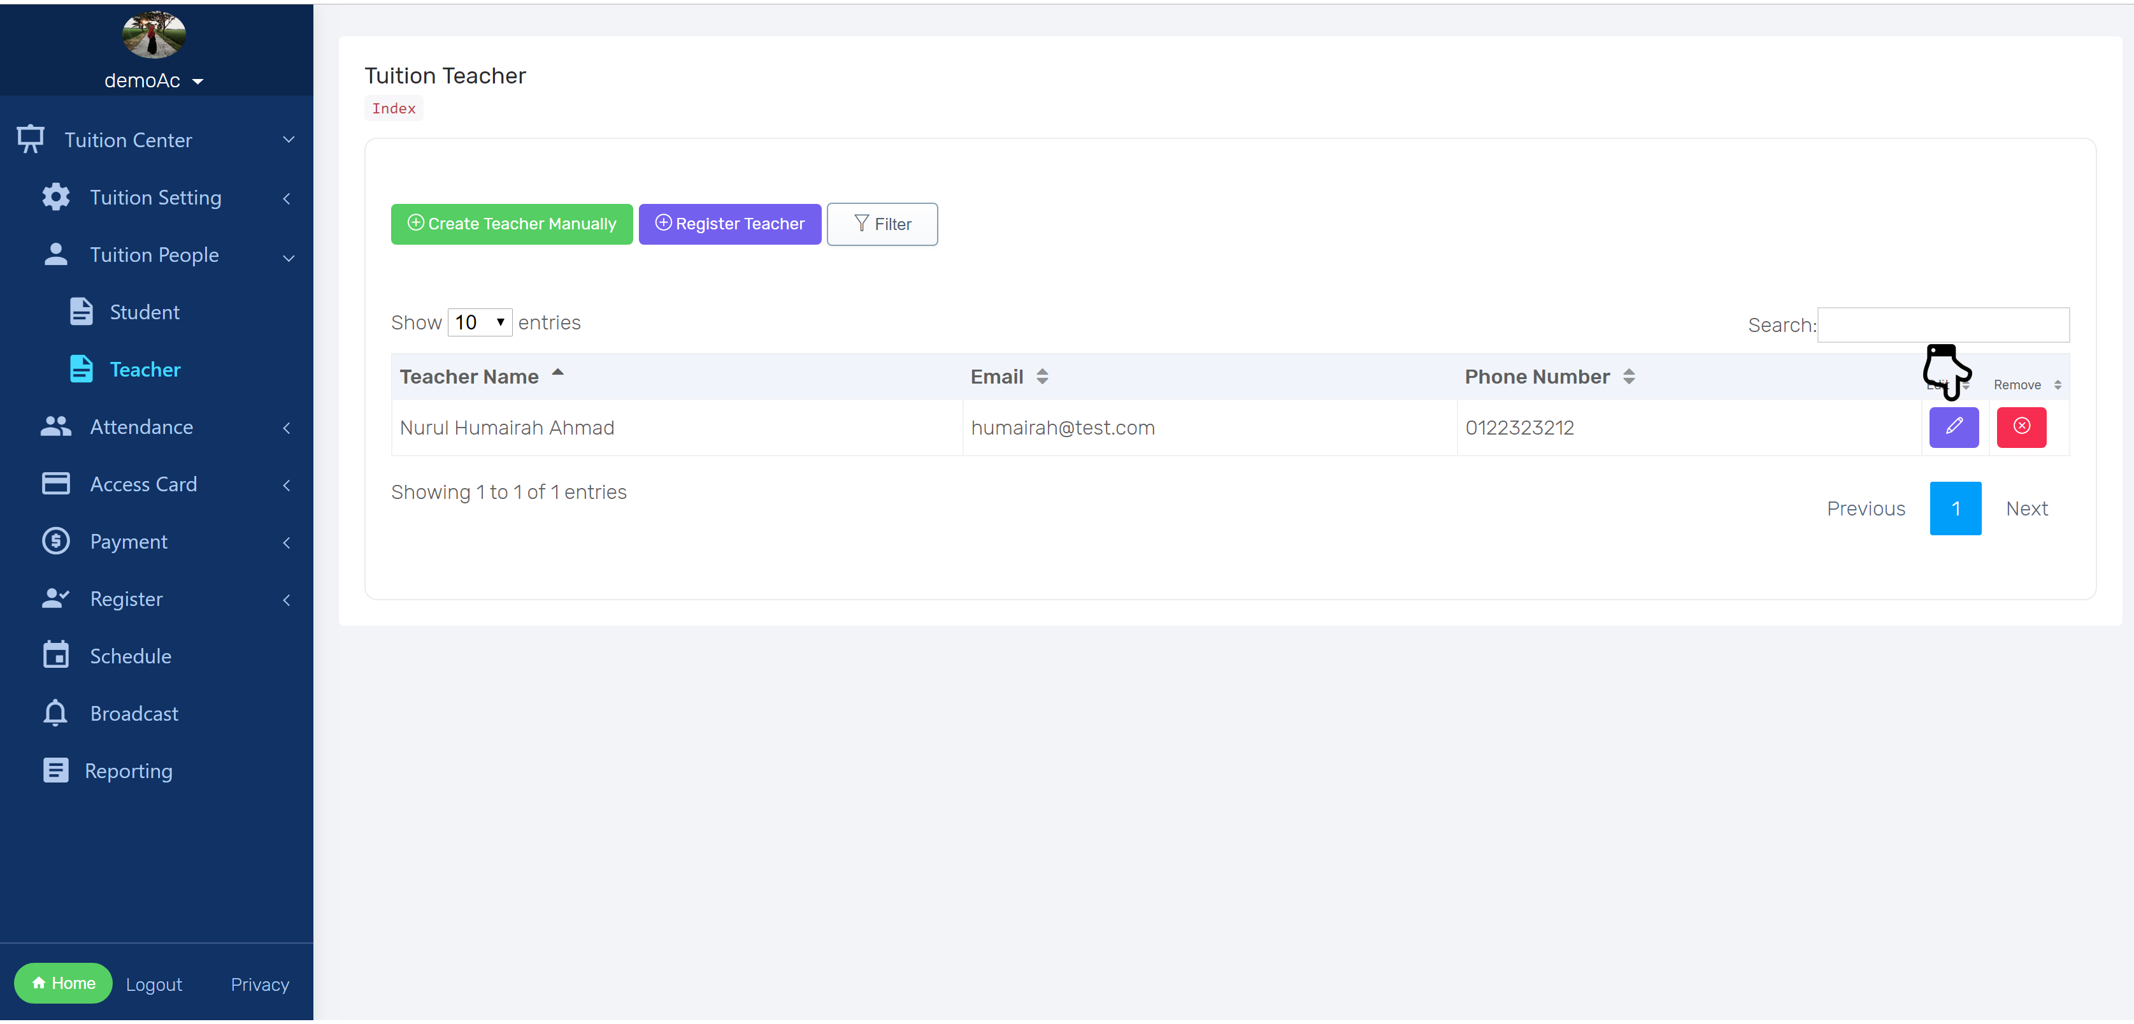The width and height of the screenshot is (2134, 1024).
Task: Click Create Teacher Manually button
Action: point(512,224)
